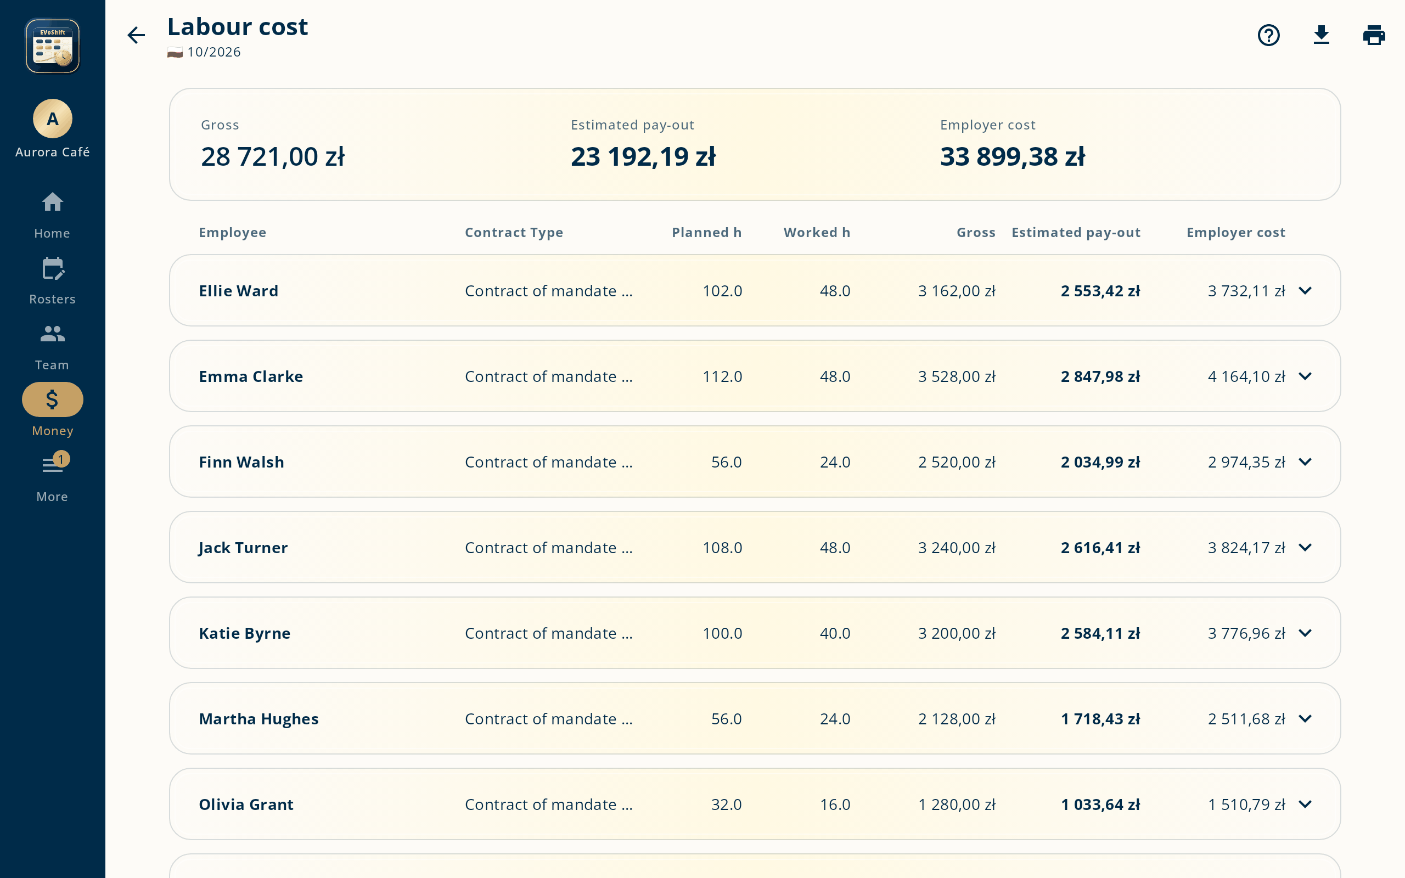Click Jack Turner's pay-out 2 616,41 zł

(x=1100, y=548)
